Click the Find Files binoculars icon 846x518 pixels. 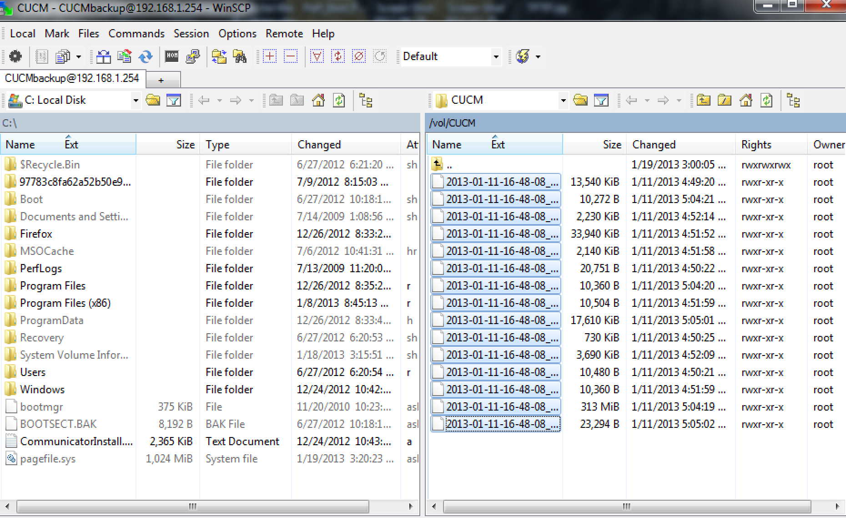[240, 56]
